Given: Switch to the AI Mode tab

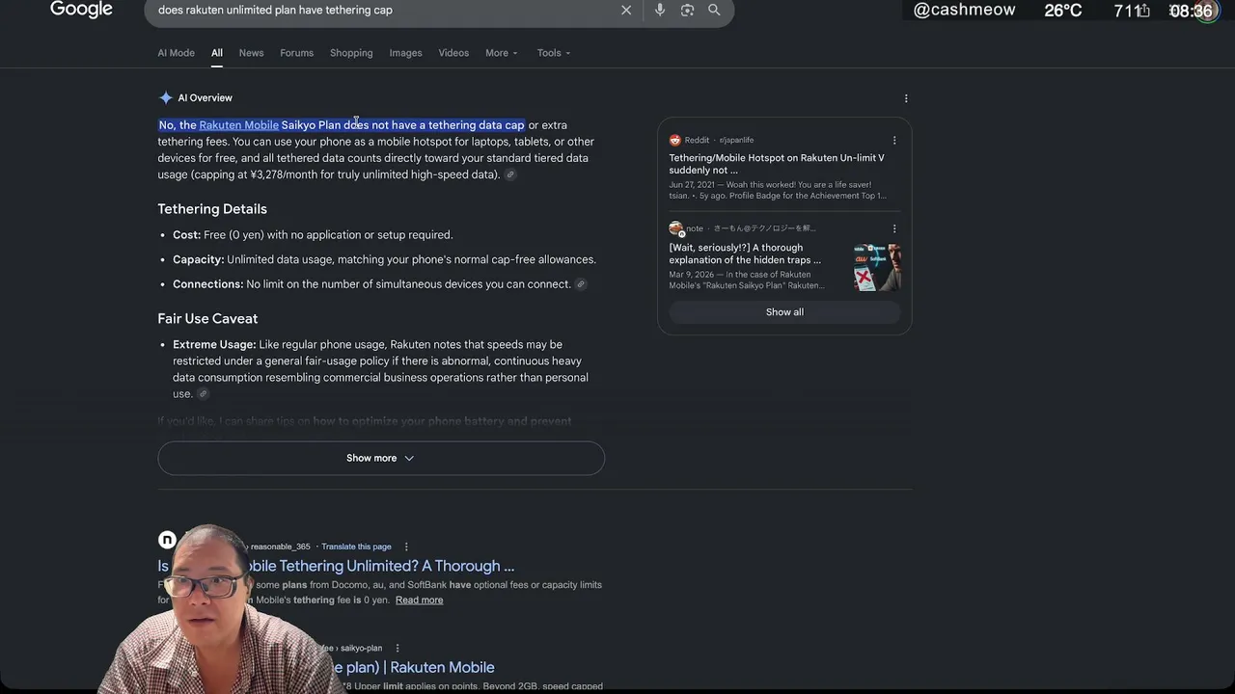Looking at the screenshot, I should tap(177, 53).
